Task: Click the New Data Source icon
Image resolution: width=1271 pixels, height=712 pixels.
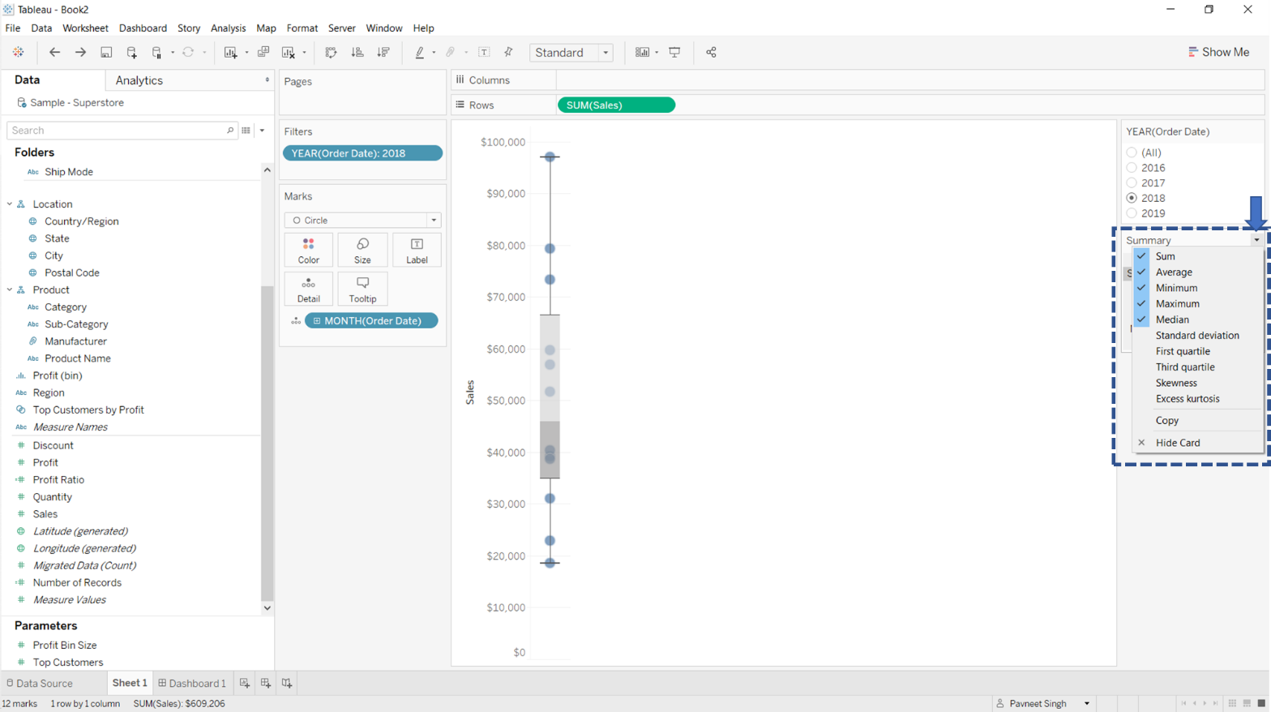Action: click(131, 52)
